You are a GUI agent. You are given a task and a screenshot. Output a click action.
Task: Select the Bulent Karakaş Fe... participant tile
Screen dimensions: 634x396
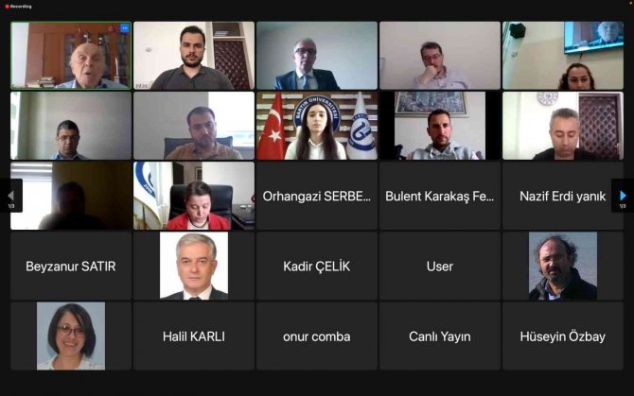(439, 196)
